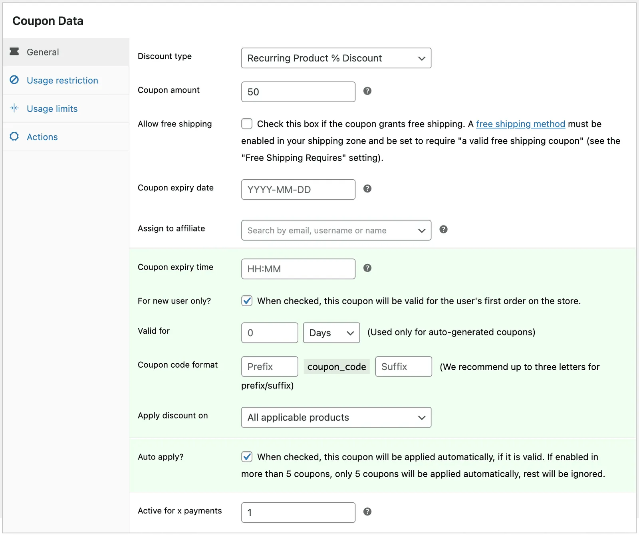Click the Coupon code format label
639x535 pixels.
click(x=178, y=365)
